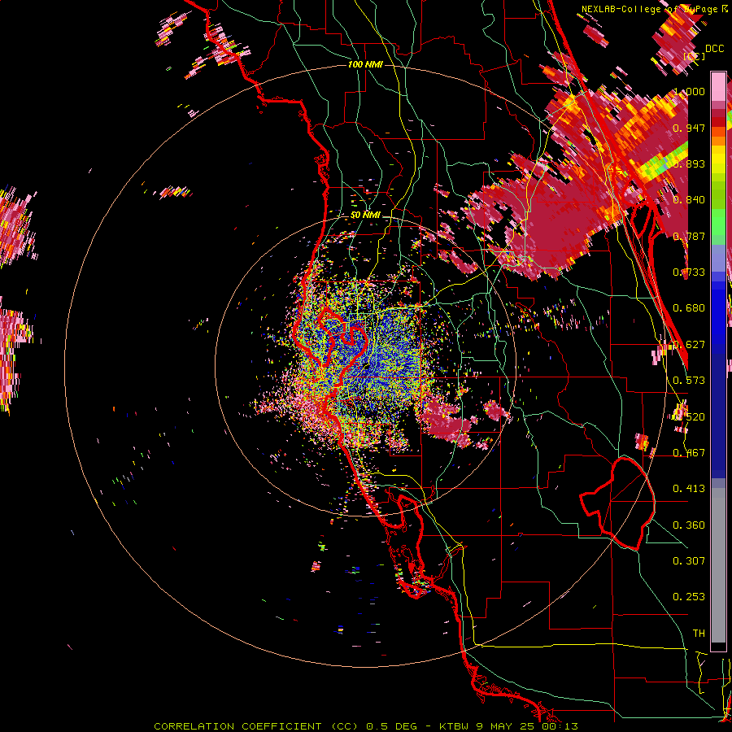Select the 0.680 scale value
Image resolution: width=732 pixels, height=732 pixels.
689,308
